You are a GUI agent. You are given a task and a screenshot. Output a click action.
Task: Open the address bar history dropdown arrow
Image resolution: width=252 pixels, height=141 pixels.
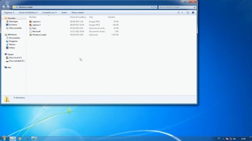tap(152, 7)
